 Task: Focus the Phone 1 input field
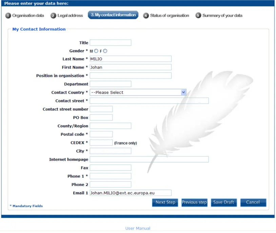point(111,176)
